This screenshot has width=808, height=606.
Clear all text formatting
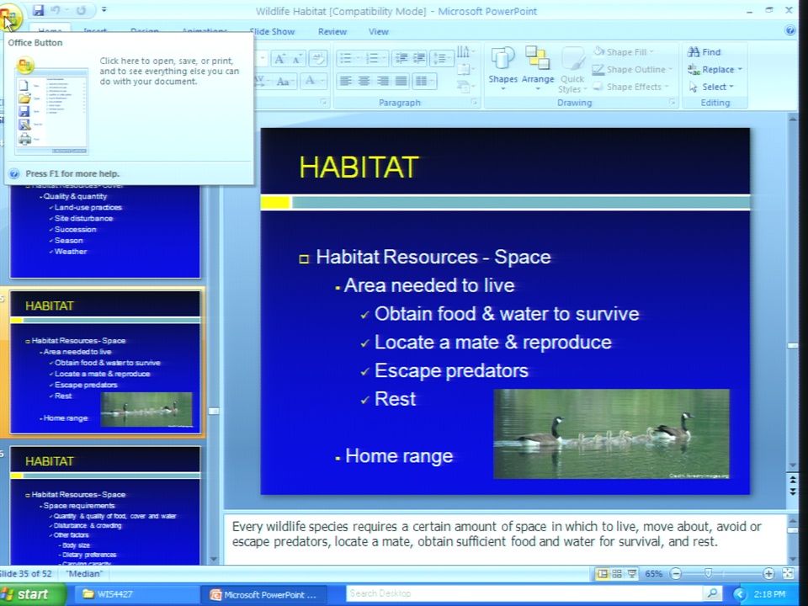coord(318,59)
